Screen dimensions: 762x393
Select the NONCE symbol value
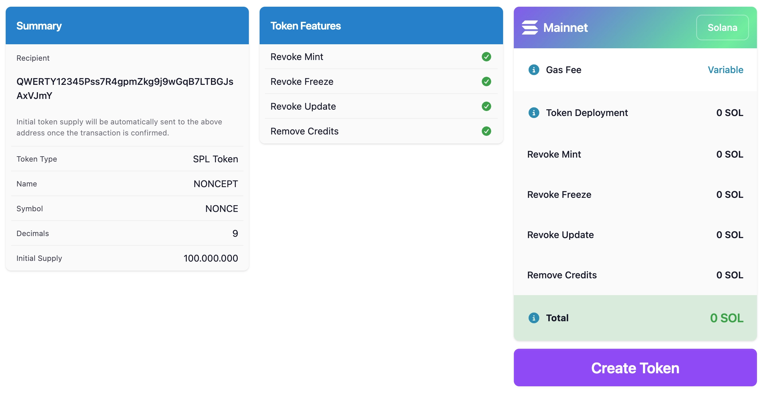[221, 209]
